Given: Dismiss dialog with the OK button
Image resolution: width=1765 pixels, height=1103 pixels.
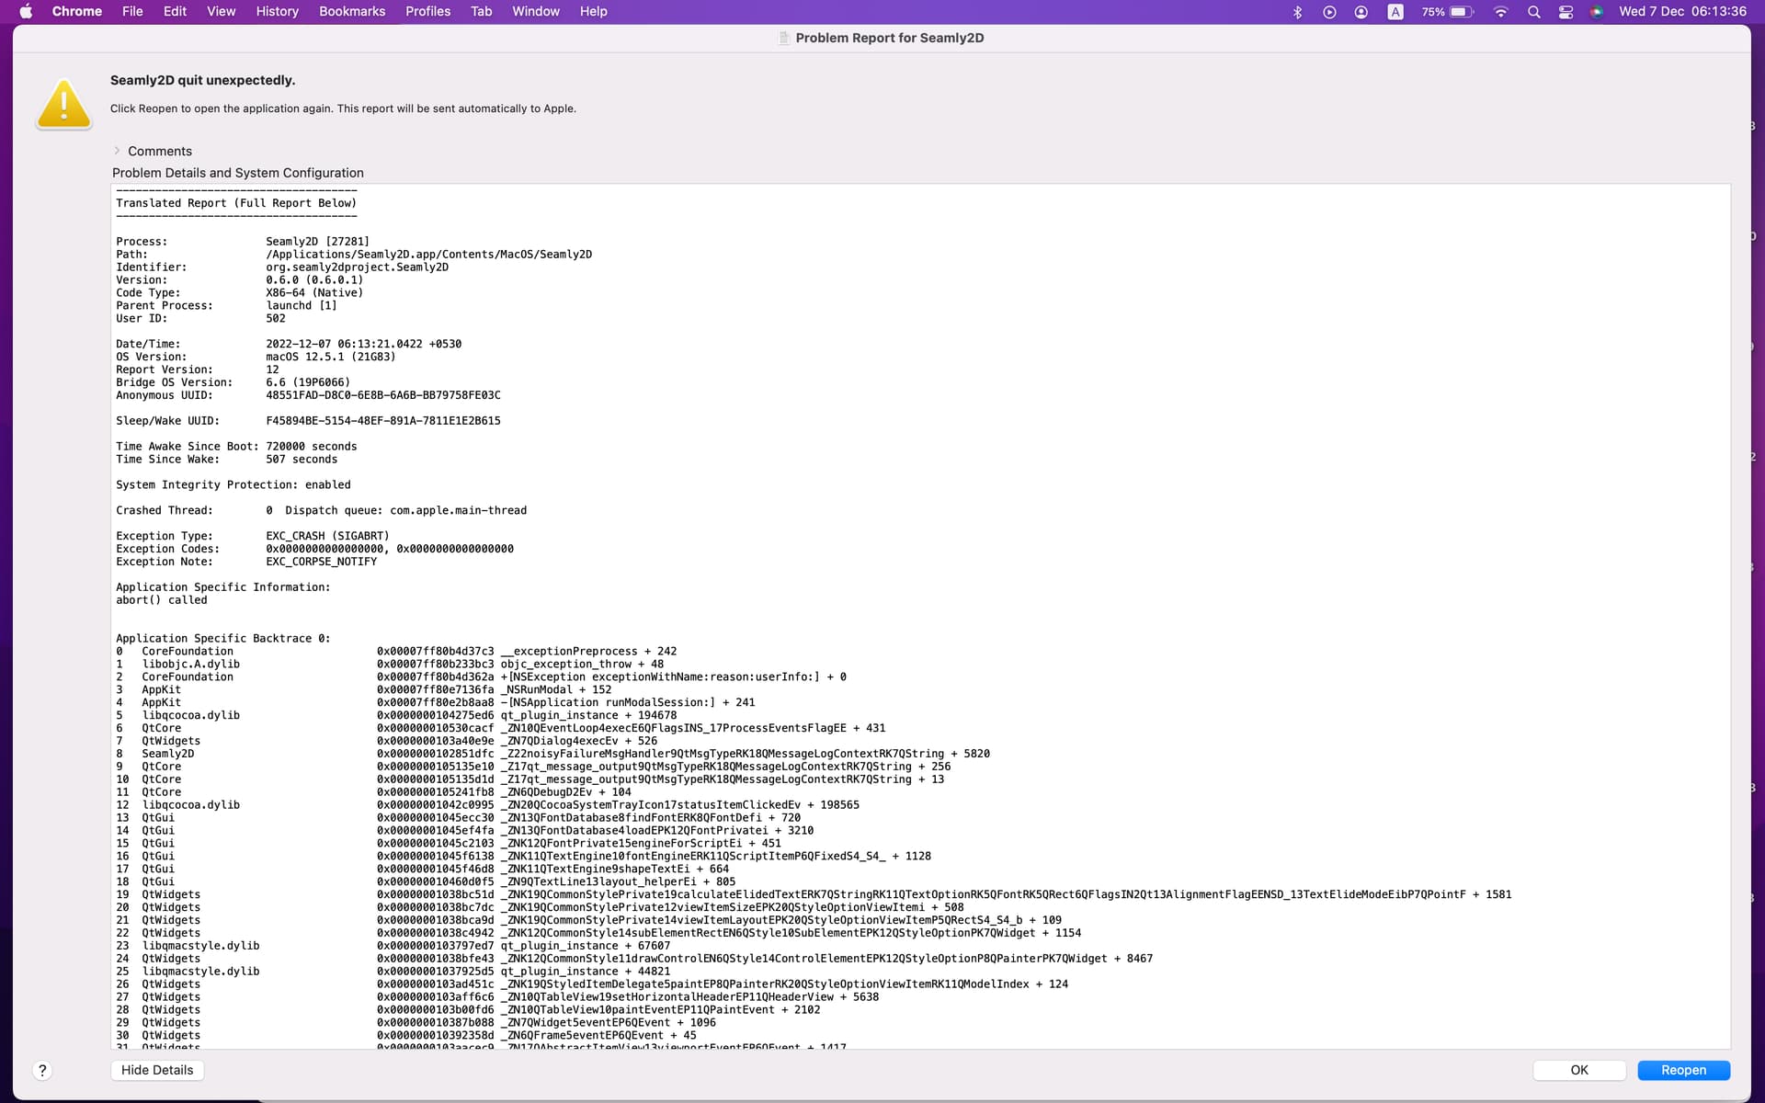Looking at the screenshot, I should (1578, 1070).
